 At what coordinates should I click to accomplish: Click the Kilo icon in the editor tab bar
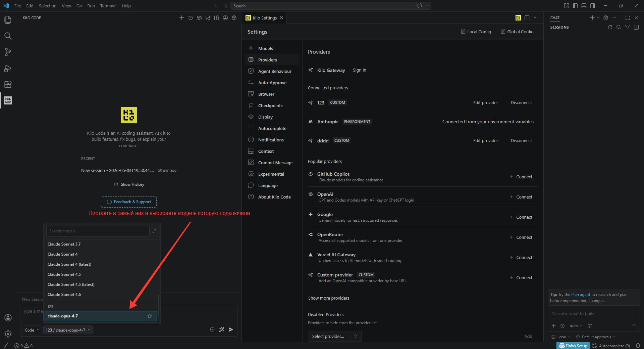point(518,18)
